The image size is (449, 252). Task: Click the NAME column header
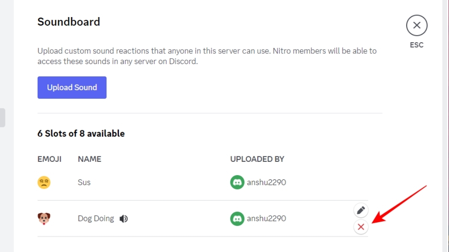[89, 159]
